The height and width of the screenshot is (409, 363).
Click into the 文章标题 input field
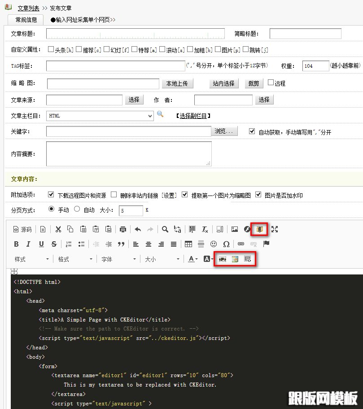pyautogui.click(x=136, y=34)
